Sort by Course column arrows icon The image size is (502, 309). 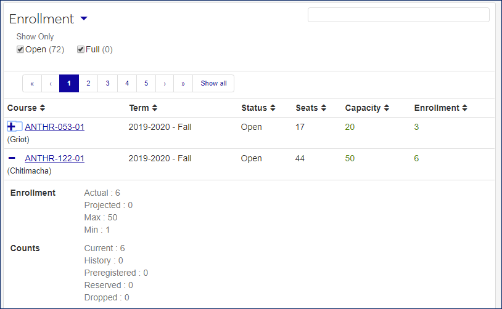[x=43, y=108]
